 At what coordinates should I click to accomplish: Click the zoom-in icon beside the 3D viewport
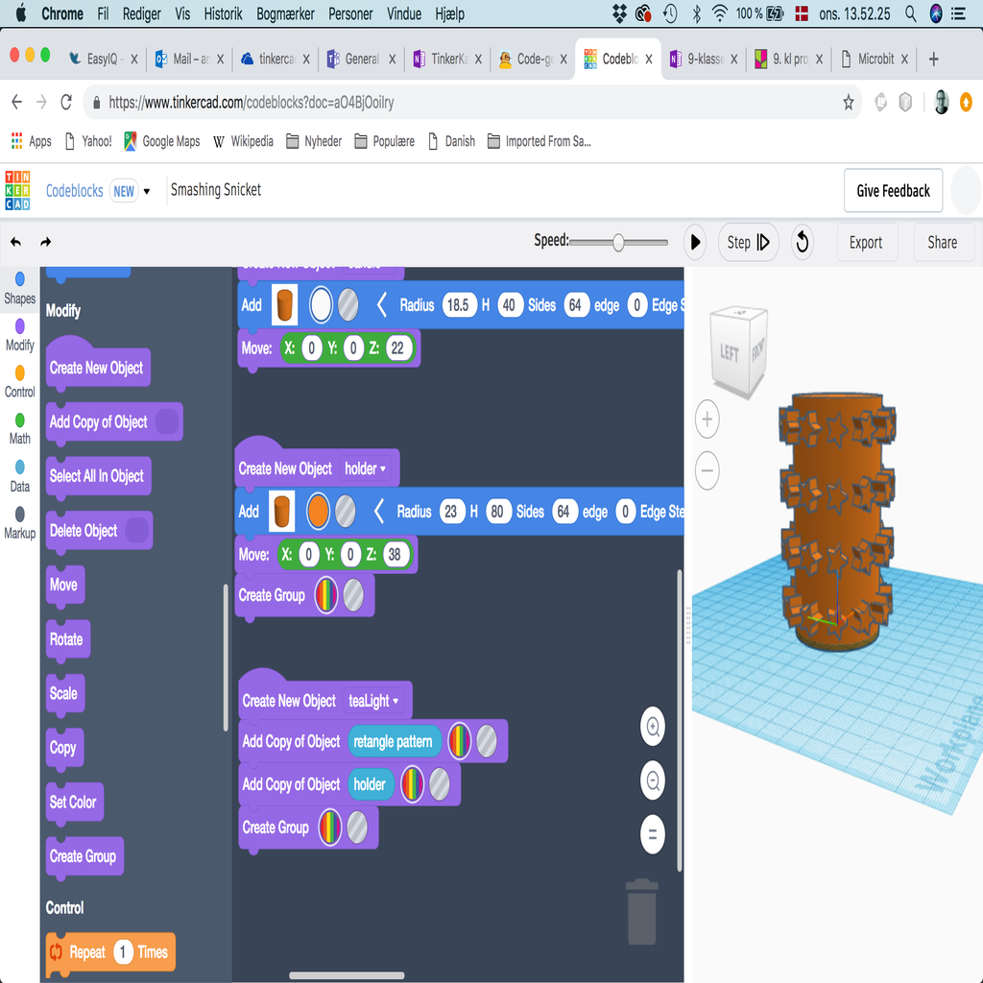click(653, 727)
